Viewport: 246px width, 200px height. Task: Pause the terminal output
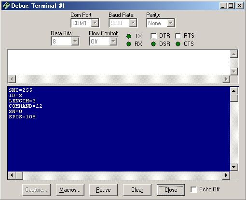coord(103,190)
